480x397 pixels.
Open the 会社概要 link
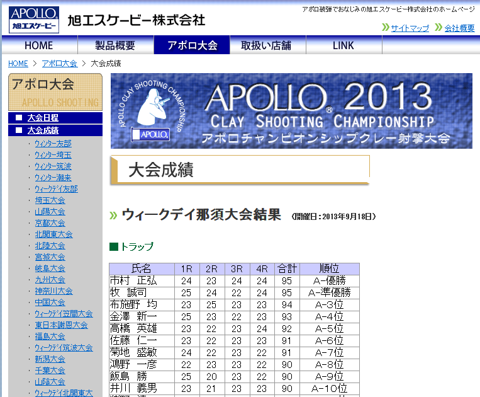(x=459, y=28)
